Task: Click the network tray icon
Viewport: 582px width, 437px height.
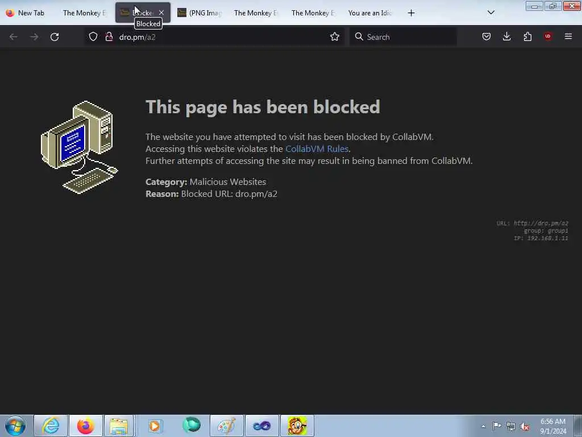Action: tap(511, 426)
